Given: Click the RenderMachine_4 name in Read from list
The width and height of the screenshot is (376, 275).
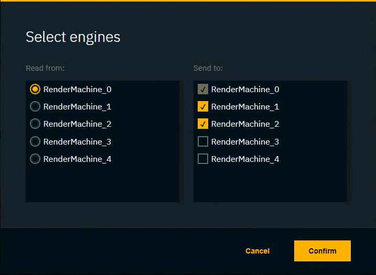Looking at the screenshot, I should click(x=77, y=159).
